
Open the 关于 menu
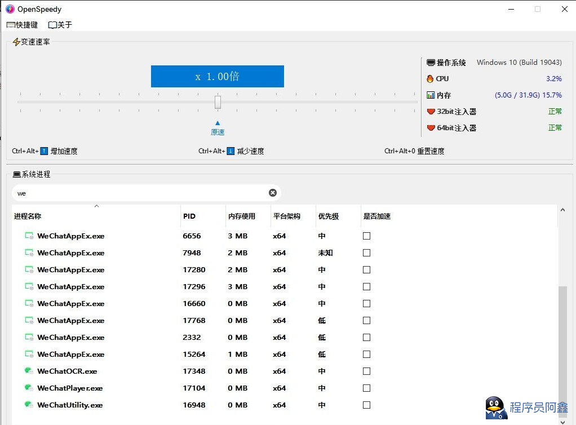point(60,25)
